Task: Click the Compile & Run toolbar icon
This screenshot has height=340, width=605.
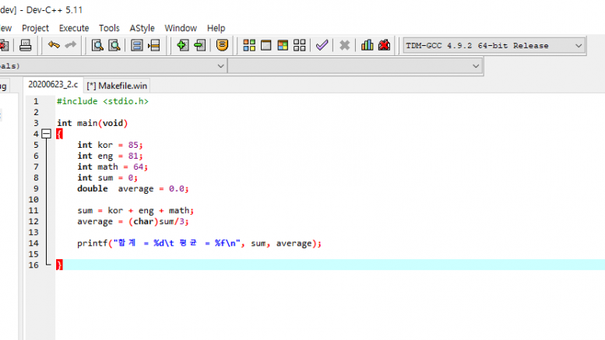Action: click(x=283, y=45)
